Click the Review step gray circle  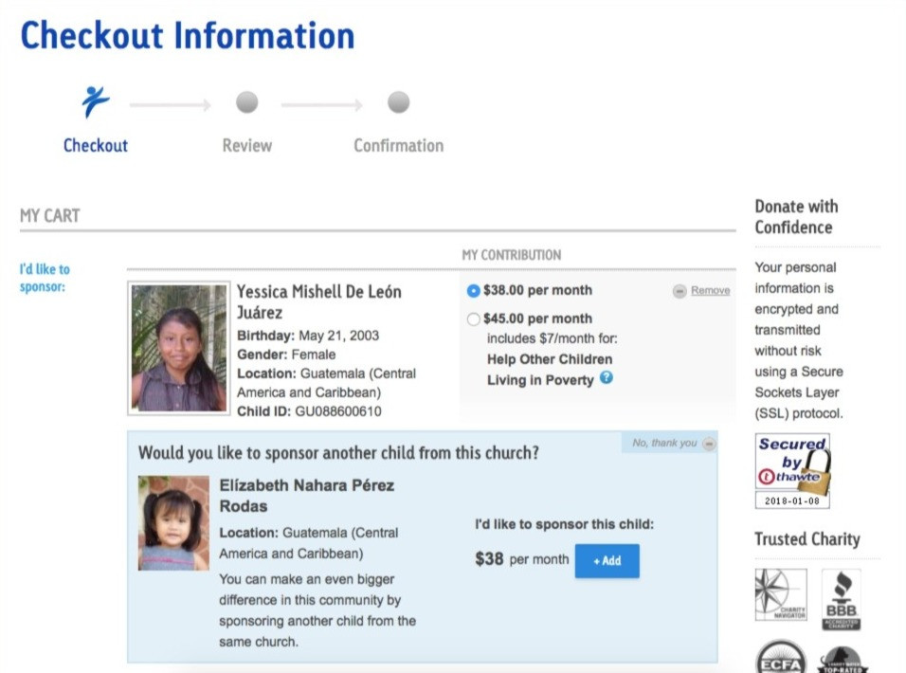tap(246, 101)
